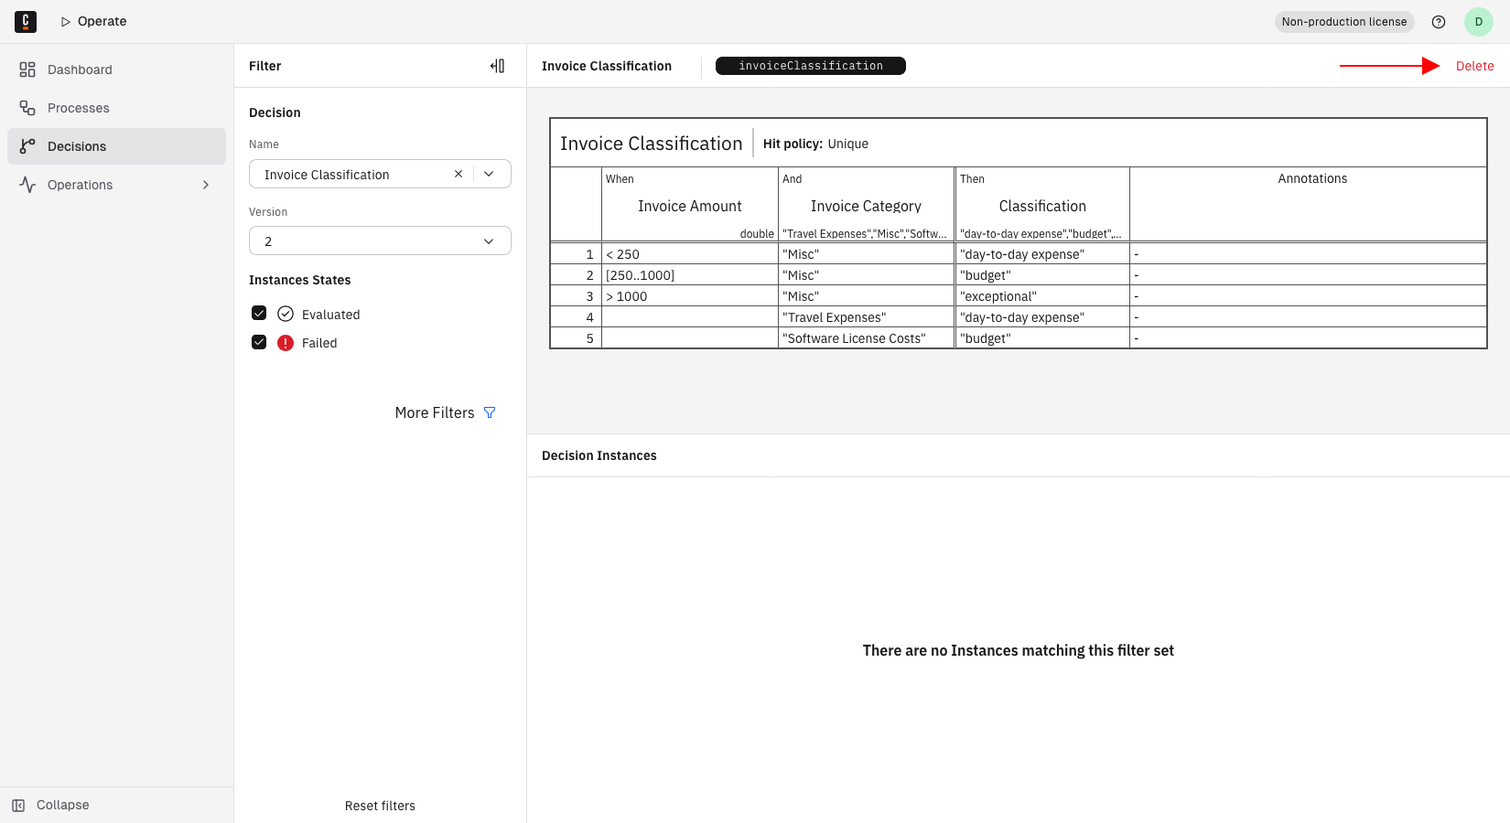Click the Operations activity icon
Image resolution: width=1510 pixels, height=823 pixels.
coord(27,185)
